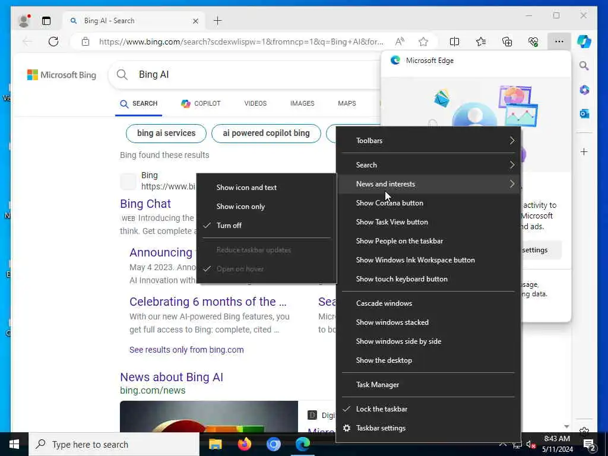608x456 pixels.
Task: Switch to the COPILOT tab
Action: (x=201, y=103)
